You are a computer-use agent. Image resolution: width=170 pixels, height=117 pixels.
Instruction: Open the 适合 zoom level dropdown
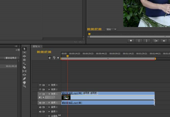point(111,29)
